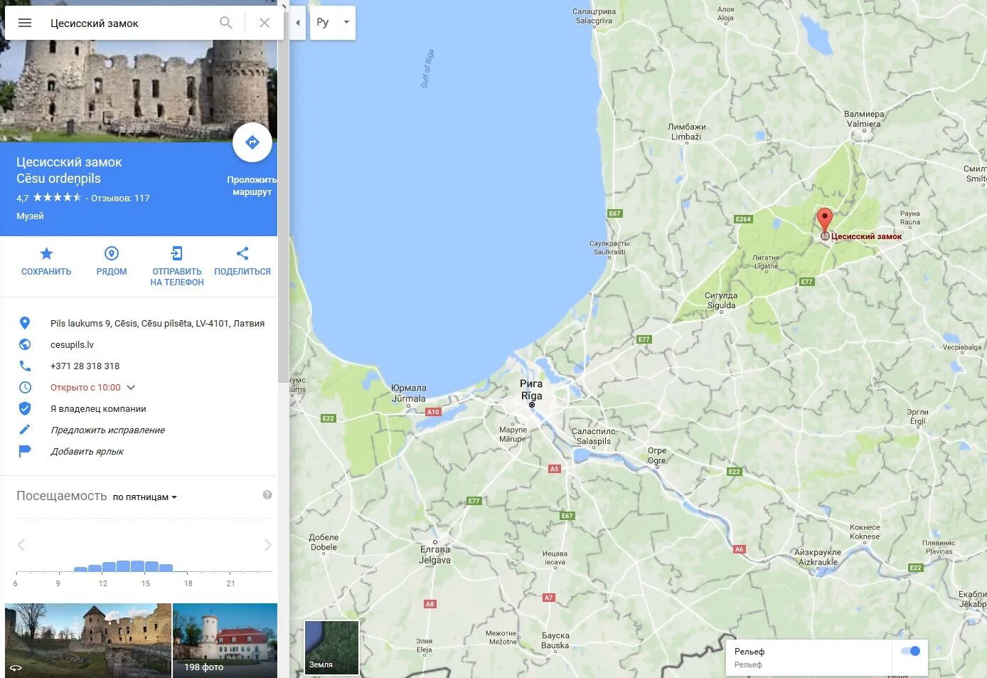This screenshot has height=678, width=987.
Task: Open the castle ruins street view thumbnail
Action: [x=88, y=640]
